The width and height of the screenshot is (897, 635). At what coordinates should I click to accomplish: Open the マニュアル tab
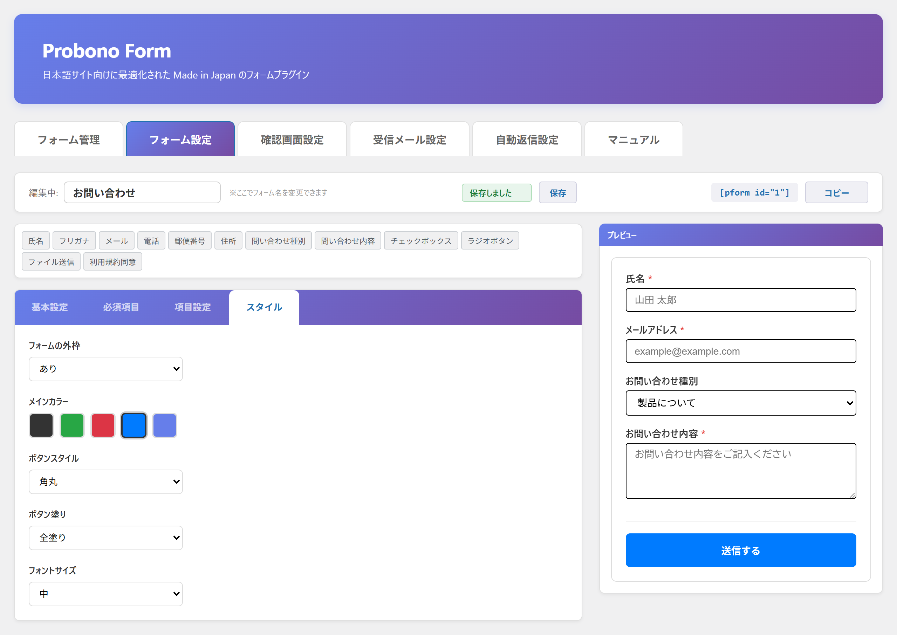(x=634, y=139)
